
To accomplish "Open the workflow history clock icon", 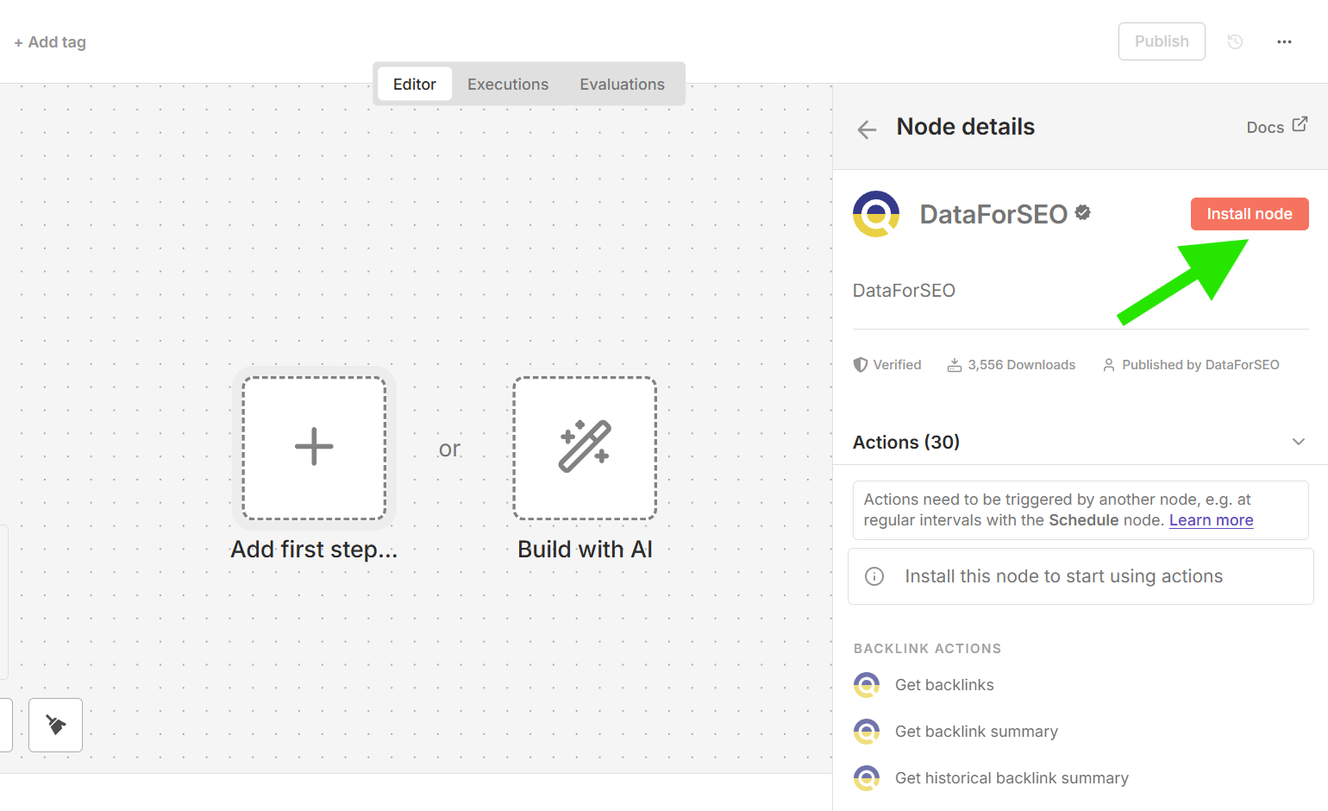I will point(1235,41).
